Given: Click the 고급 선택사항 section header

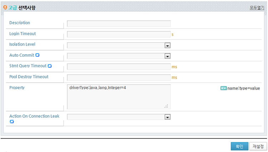Looking at the screenshot, I should pyautogui.click(x=22, y=8).
